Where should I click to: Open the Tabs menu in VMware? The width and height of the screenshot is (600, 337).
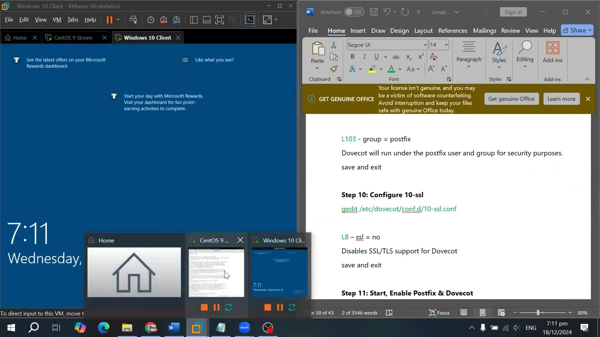click(73, 20)
